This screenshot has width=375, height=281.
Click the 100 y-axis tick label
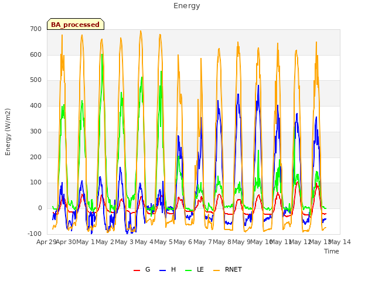pyautogui.click(x=36, y=183)
